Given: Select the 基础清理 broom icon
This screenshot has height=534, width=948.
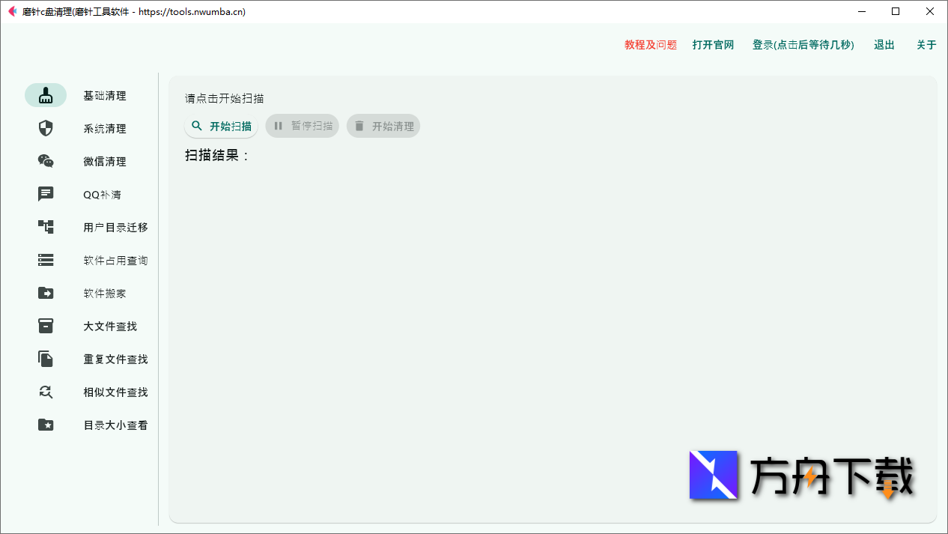Looking at the screenshot, I should click(46, 95).
